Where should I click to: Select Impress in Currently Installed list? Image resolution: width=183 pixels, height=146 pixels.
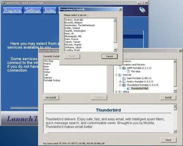48,78
